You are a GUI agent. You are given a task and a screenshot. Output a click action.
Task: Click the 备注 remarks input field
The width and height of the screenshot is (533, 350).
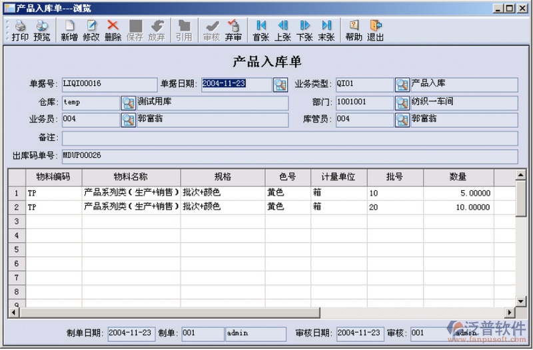point(289,138)
